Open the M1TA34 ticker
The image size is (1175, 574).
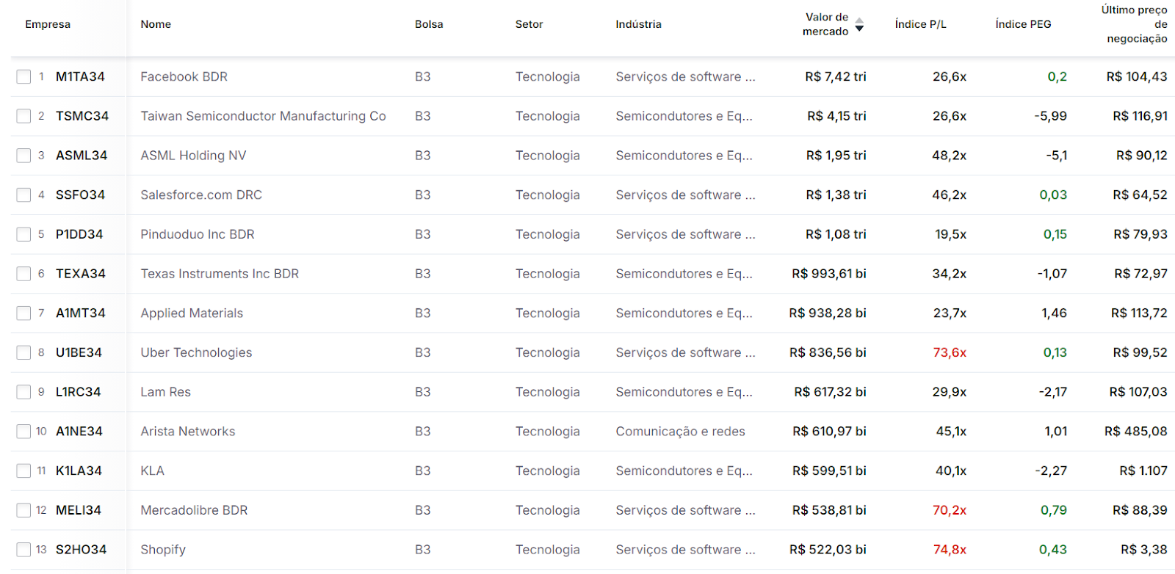pyautogui.click(x=80, y=76)
